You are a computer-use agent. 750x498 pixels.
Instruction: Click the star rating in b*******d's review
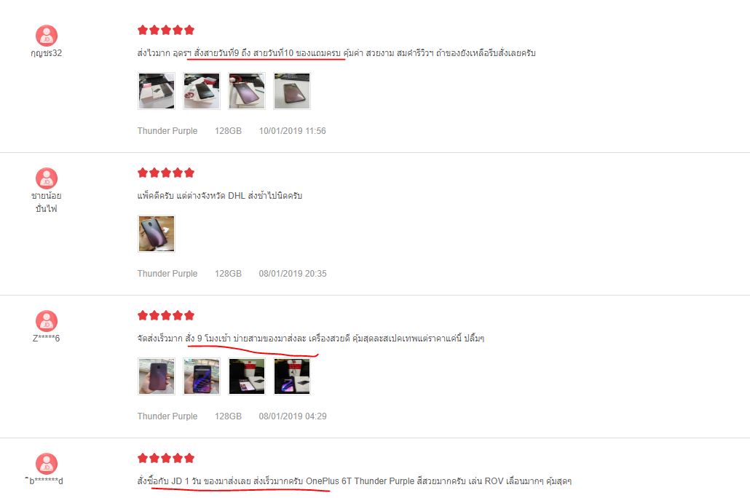pyautogui.click(x=166, y=458)
